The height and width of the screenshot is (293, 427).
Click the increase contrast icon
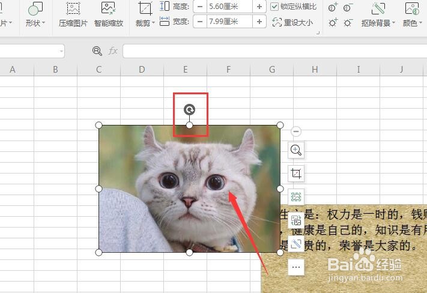pyautogui.click(x=333, y=7)
